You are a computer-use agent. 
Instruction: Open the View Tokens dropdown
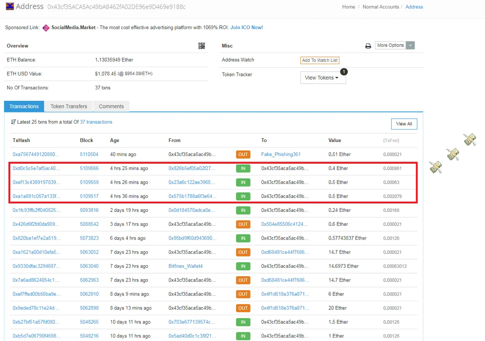pyautogui.click(x=323, y=78)
